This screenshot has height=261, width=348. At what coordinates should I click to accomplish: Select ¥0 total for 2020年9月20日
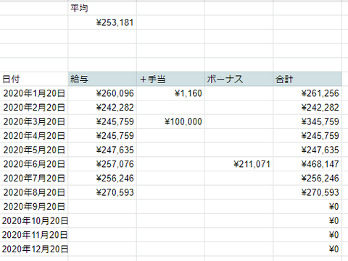point(307,207)
